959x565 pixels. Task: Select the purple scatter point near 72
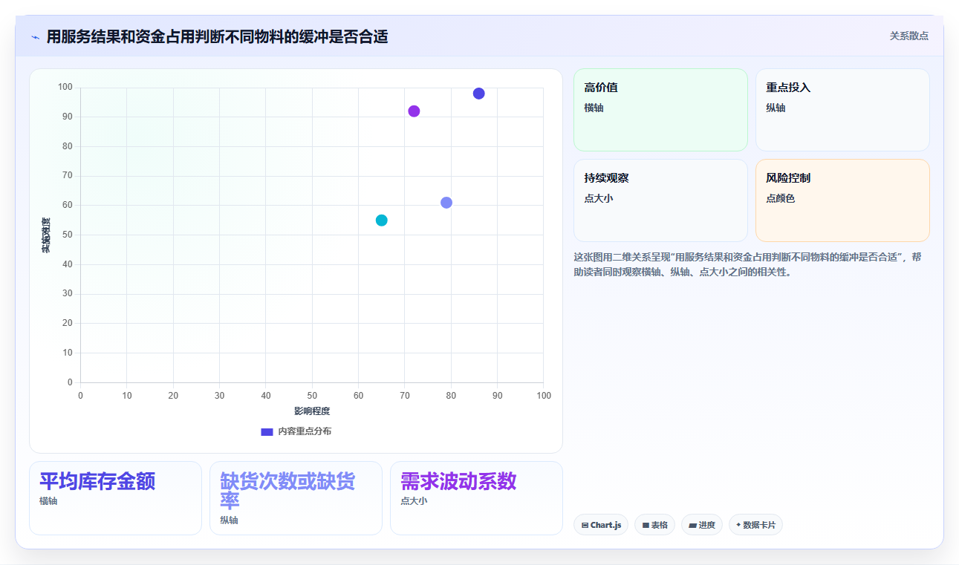click(414, 111)
